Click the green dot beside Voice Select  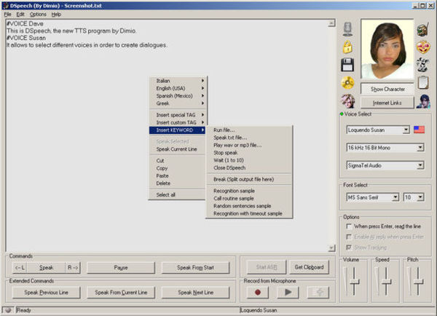(x=342, y=114)
